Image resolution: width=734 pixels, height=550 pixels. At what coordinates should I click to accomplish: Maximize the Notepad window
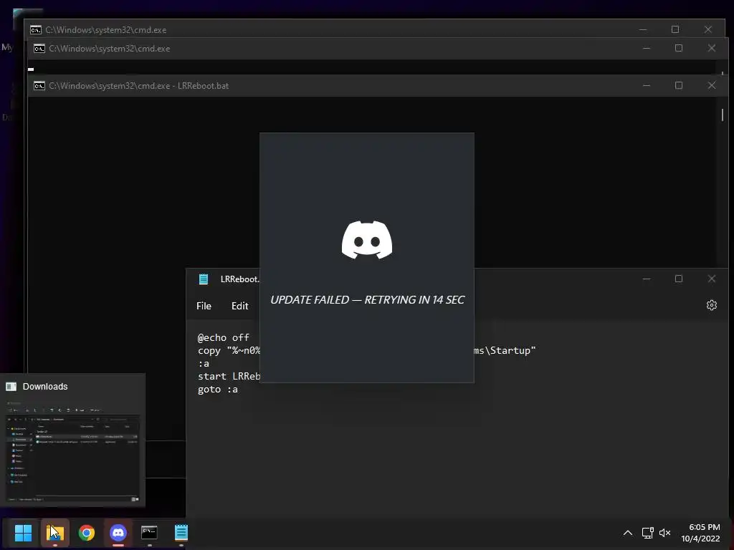679,279
